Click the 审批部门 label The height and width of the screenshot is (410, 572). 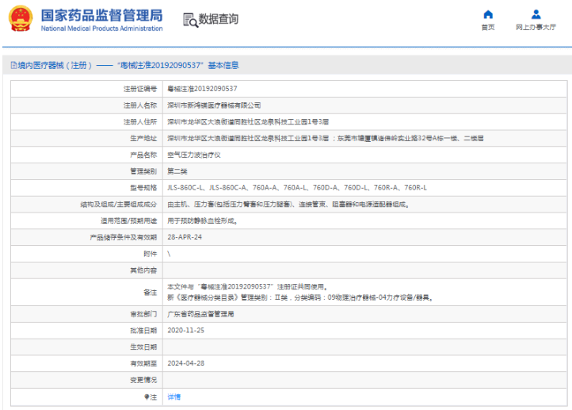143,314
